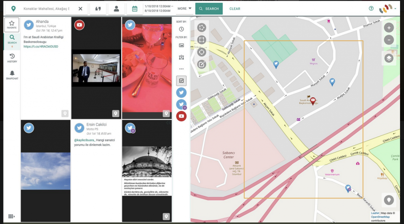The width and height of the screenshot is (404, 224).
Task: Filter results by images icon
Action: tap(181, 46)
